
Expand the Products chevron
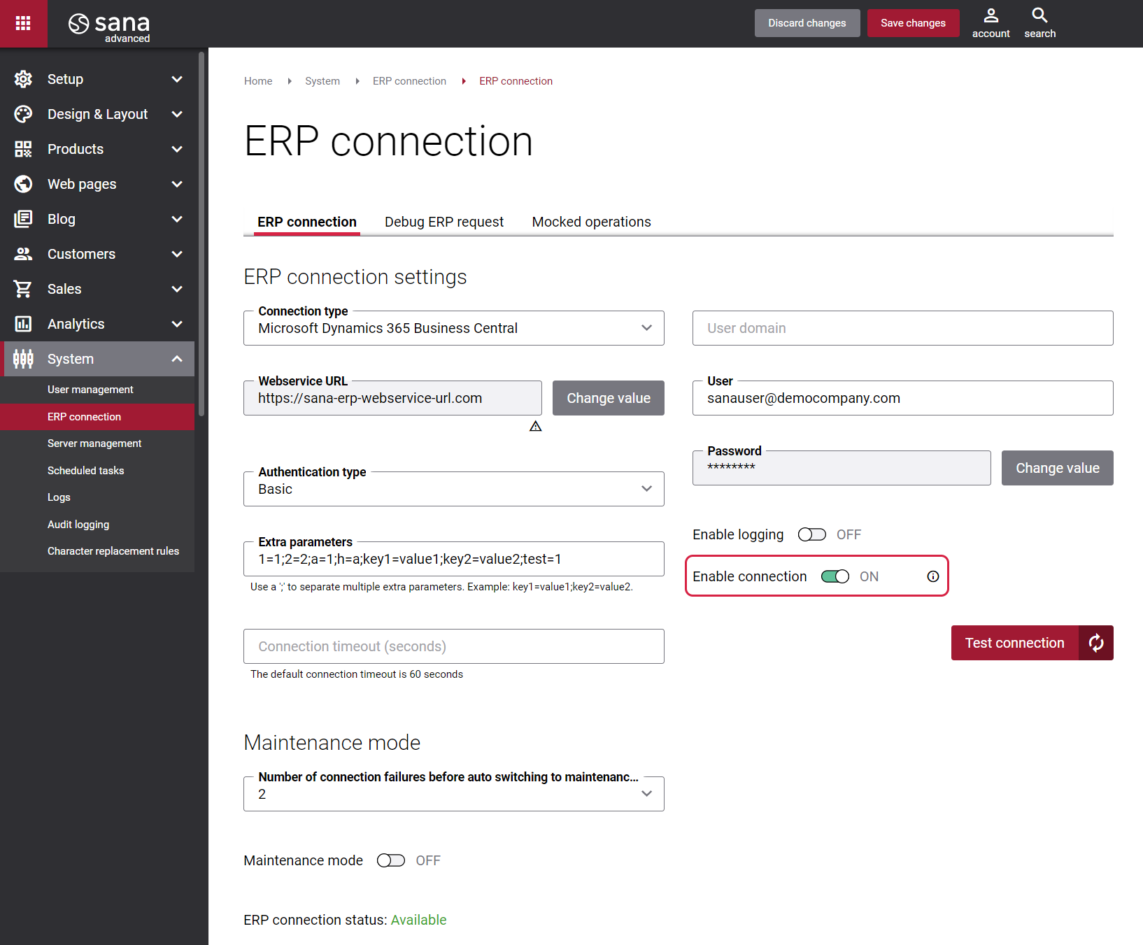click(177, 149)
